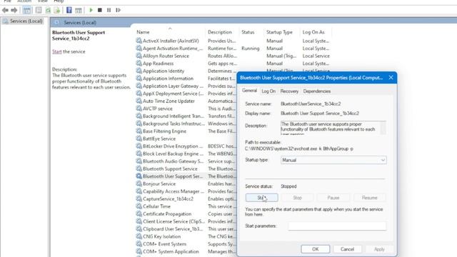Click the gear icon beside CNG Key Isolation

(139, 236)
